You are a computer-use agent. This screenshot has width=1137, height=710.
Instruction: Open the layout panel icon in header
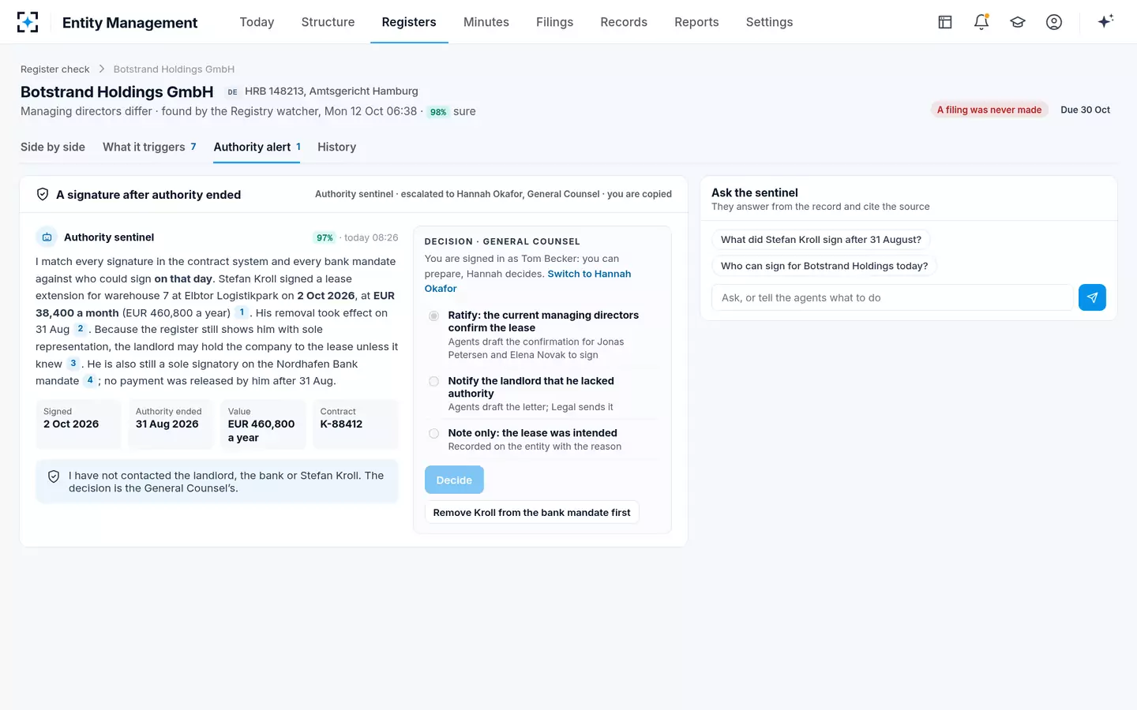[945, 22]
